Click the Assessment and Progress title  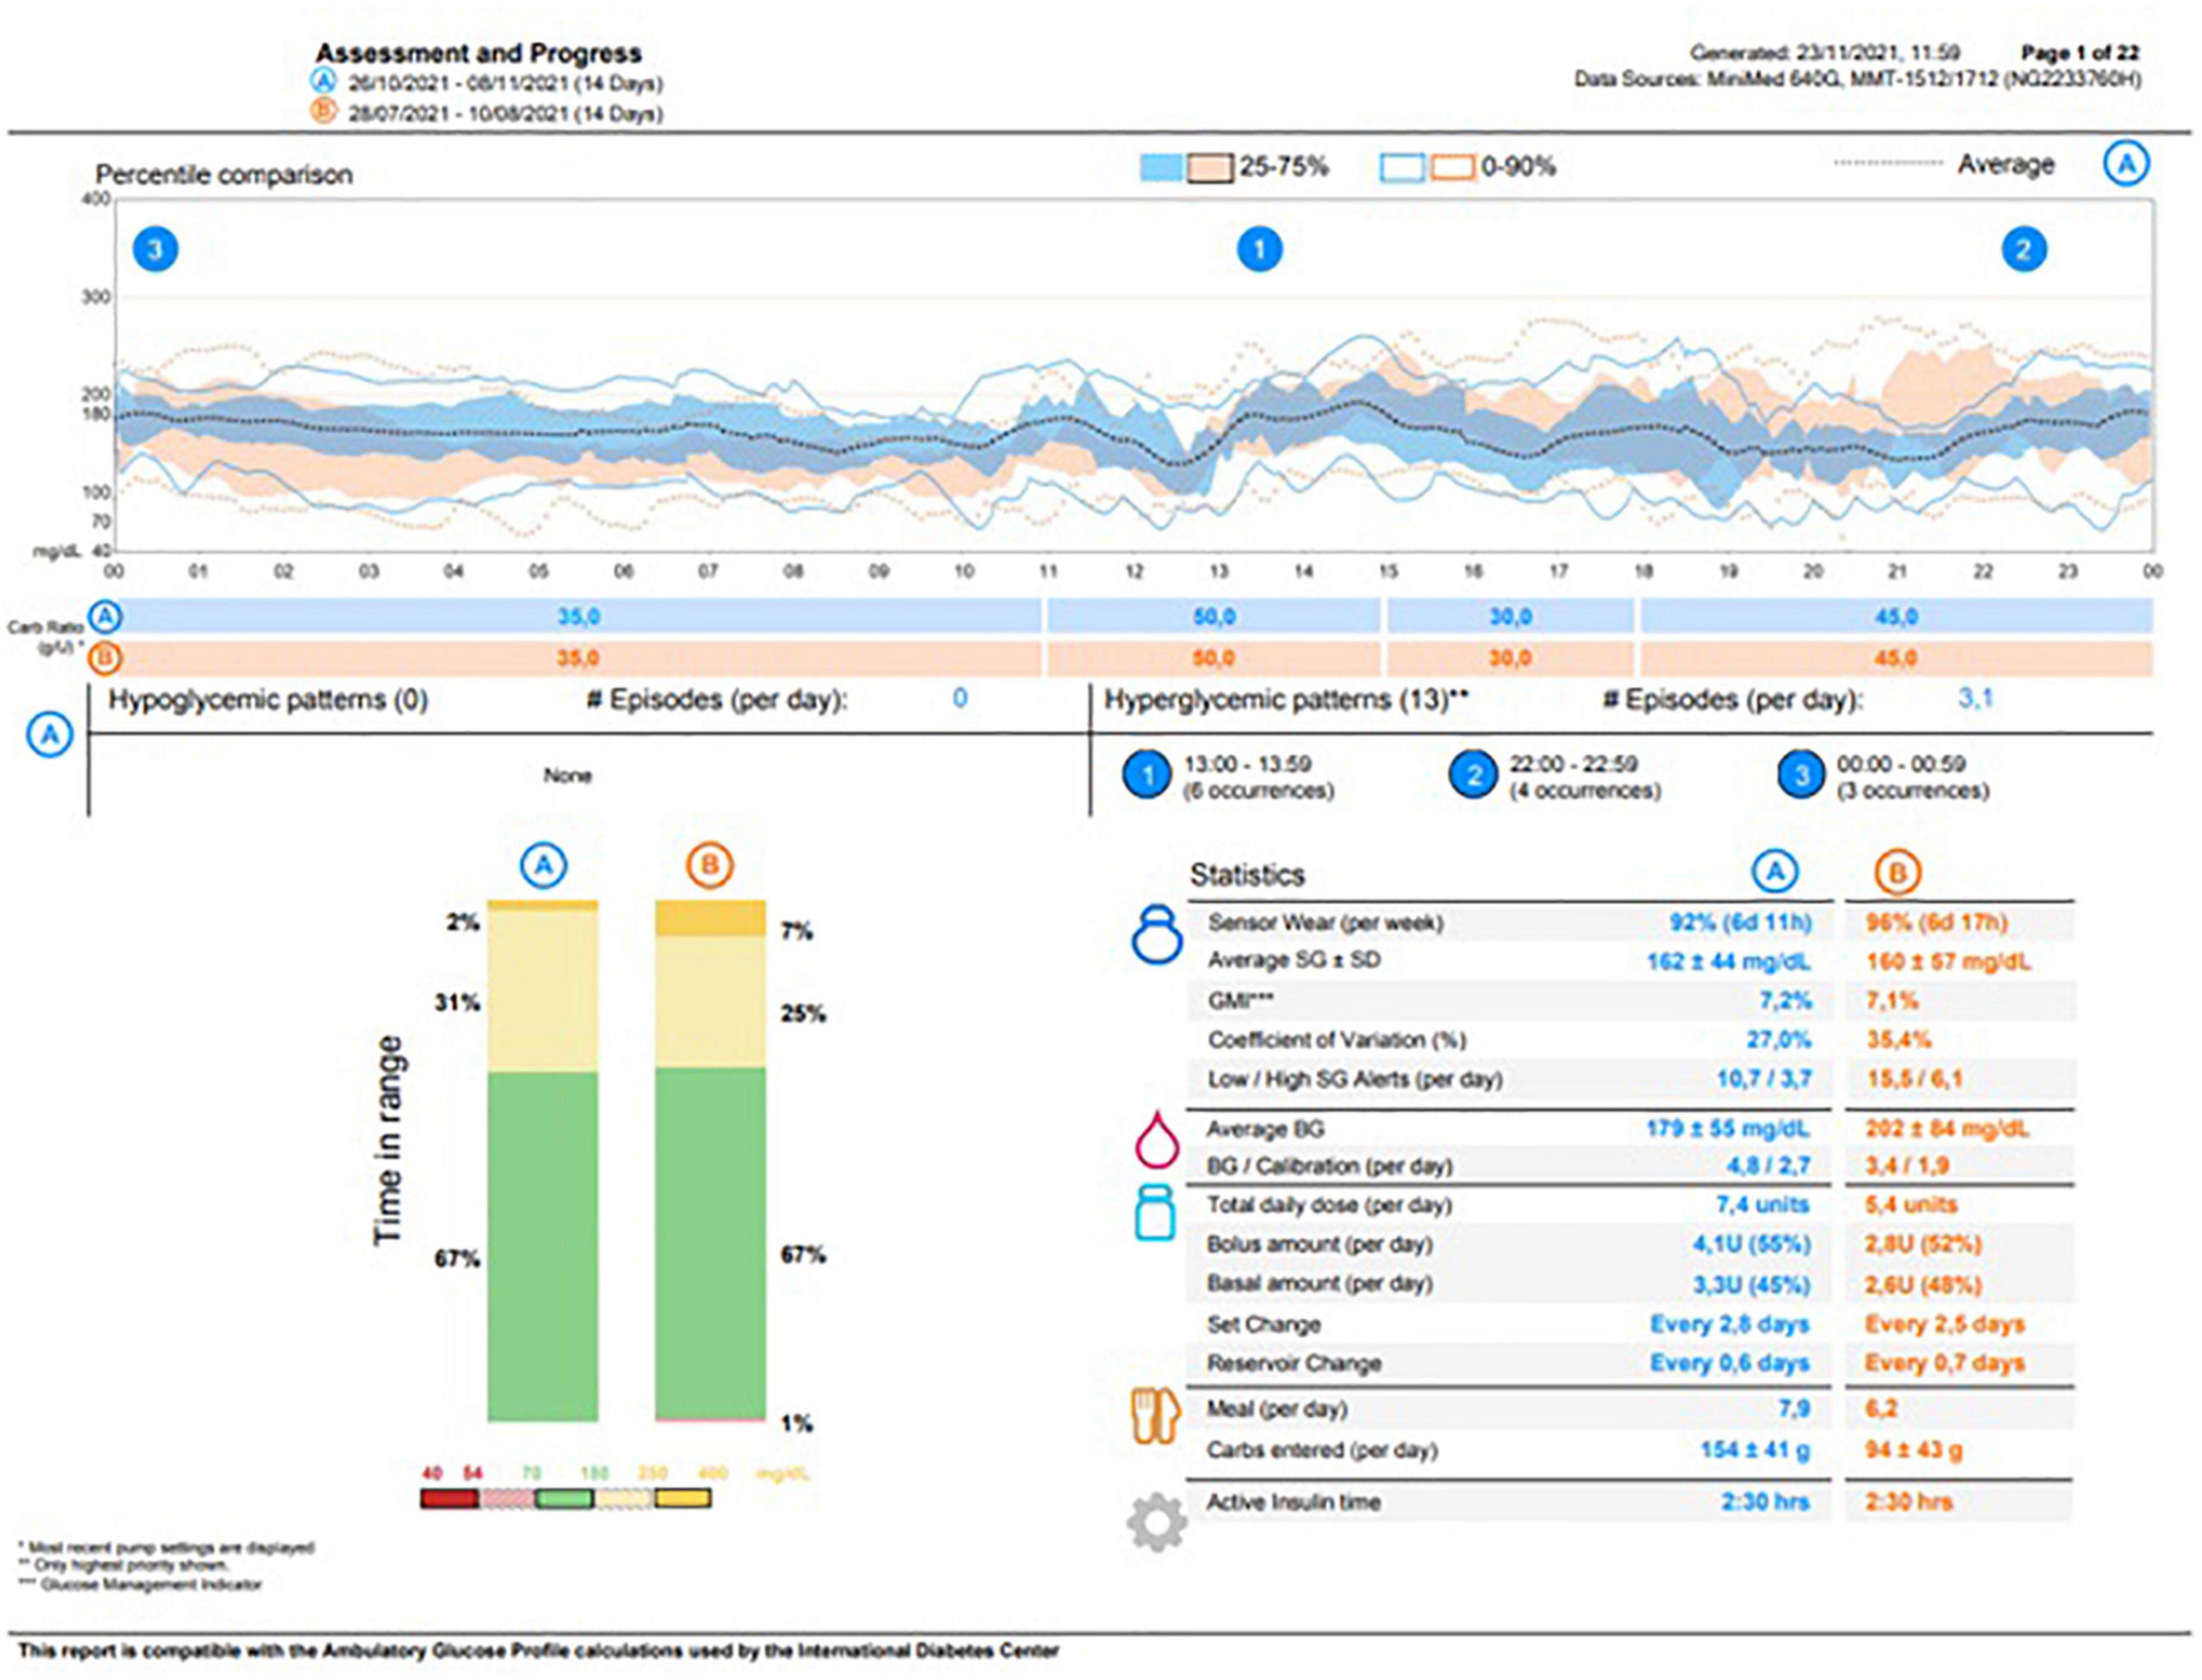[x=478, y=53]
